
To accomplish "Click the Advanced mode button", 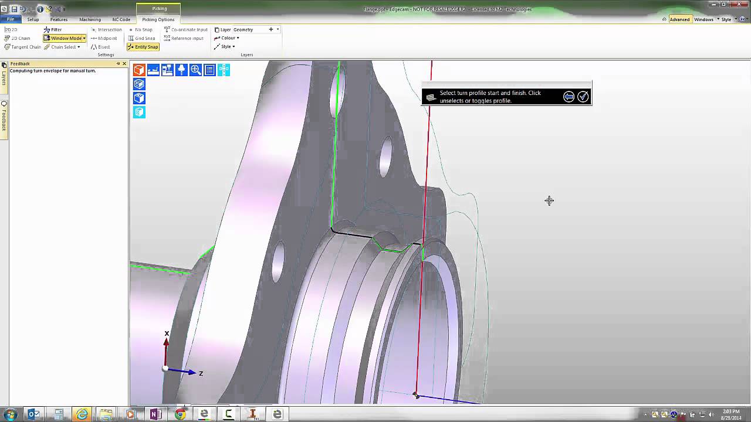I will tap(679, 19).
